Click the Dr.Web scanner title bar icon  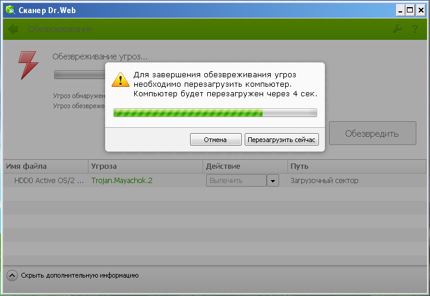[x=11, y=10]
